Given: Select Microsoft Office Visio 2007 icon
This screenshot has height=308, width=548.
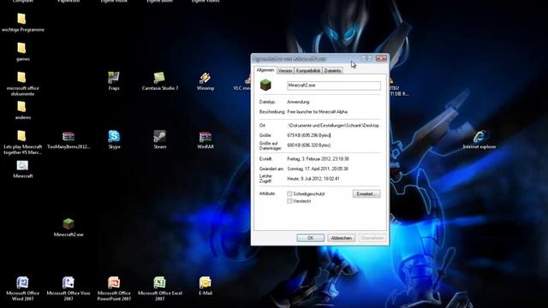Looking at the screenshot, I should tap(68, 282).
